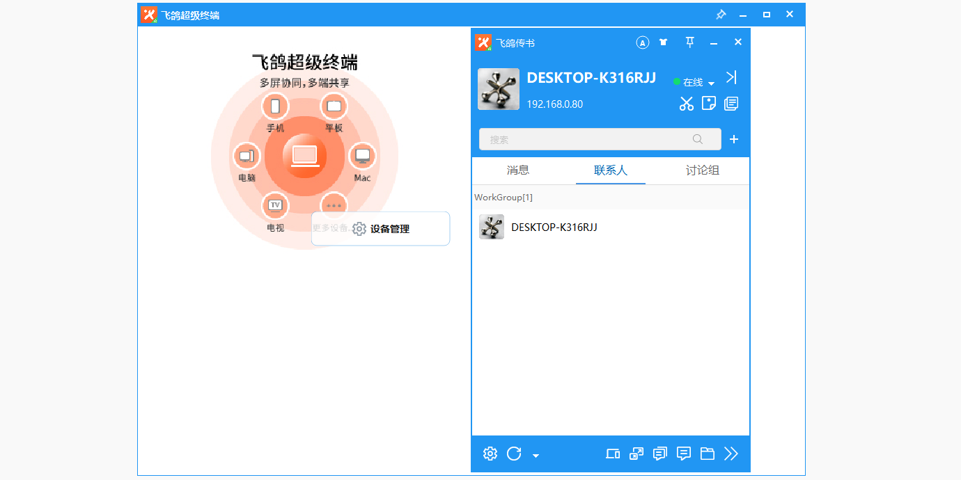This screenshot has height=480, width=961.
Task: Switch to the 联系人 tab
Action: (x=611, y=170)
